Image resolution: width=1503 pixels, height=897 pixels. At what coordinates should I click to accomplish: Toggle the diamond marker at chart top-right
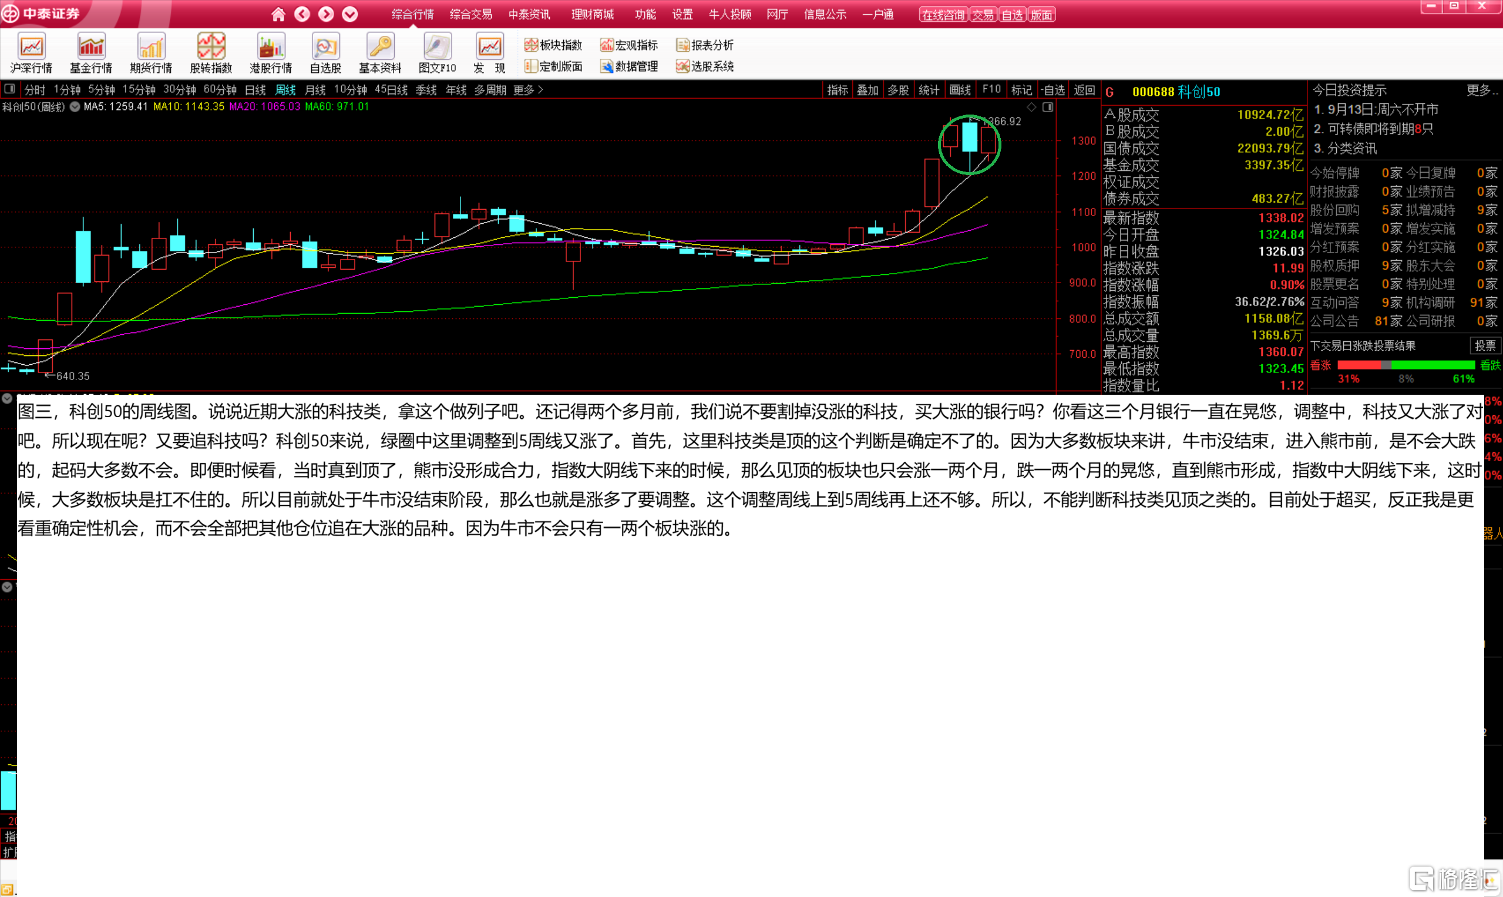coord(1031,107)
